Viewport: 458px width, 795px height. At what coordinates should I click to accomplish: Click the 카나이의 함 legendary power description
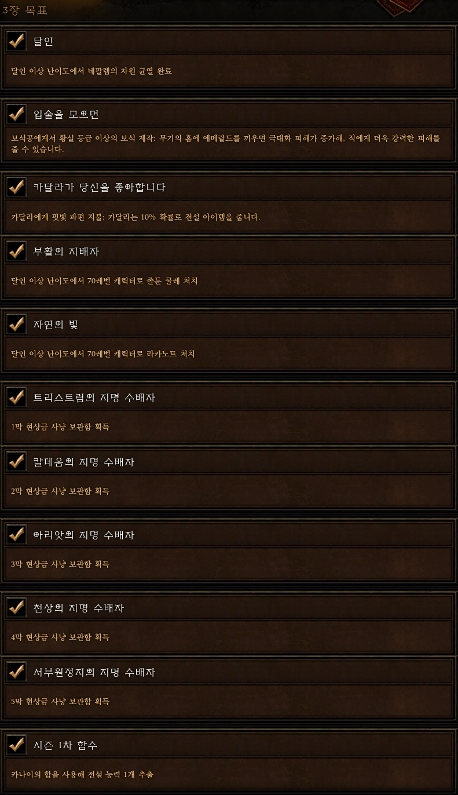click(x=82, y=775)
